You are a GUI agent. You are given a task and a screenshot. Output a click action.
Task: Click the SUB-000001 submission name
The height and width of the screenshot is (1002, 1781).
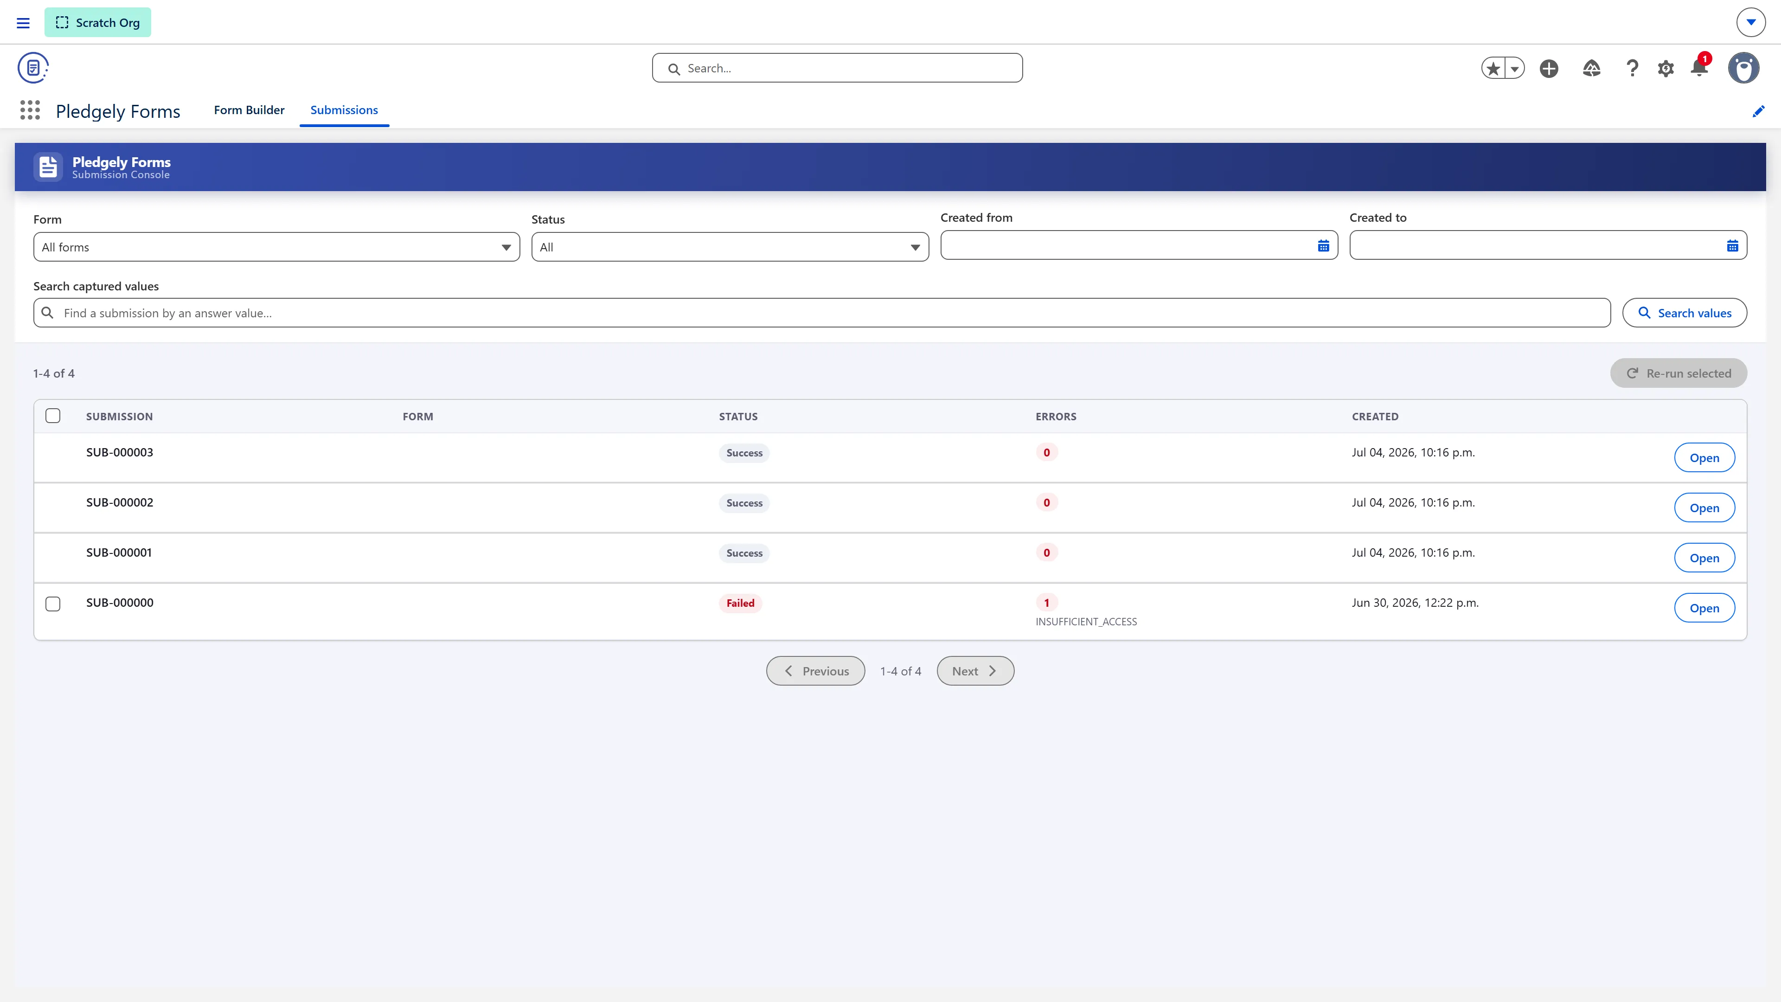click(x=119, y=552)
